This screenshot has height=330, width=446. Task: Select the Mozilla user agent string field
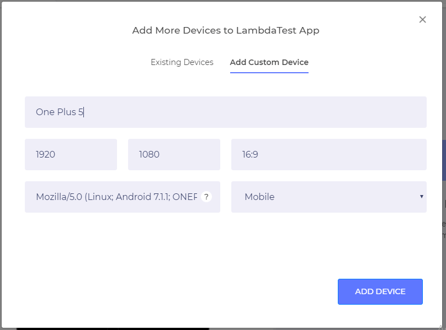[x=110, y=197]
